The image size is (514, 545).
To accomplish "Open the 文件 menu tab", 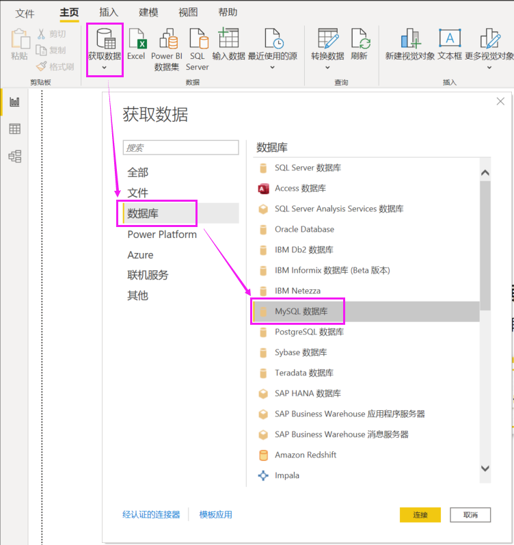I will click(25, 13).
